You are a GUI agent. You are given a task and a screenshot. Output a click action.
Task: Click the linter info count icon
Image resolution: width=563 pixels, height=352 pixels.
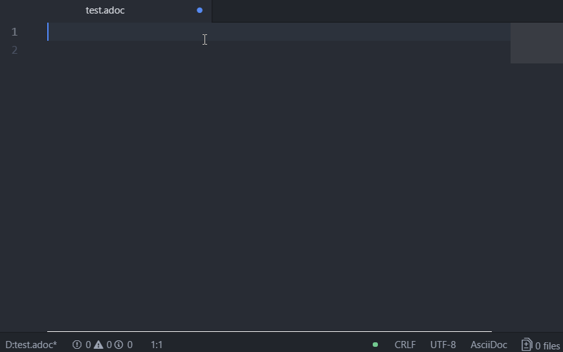118,345
